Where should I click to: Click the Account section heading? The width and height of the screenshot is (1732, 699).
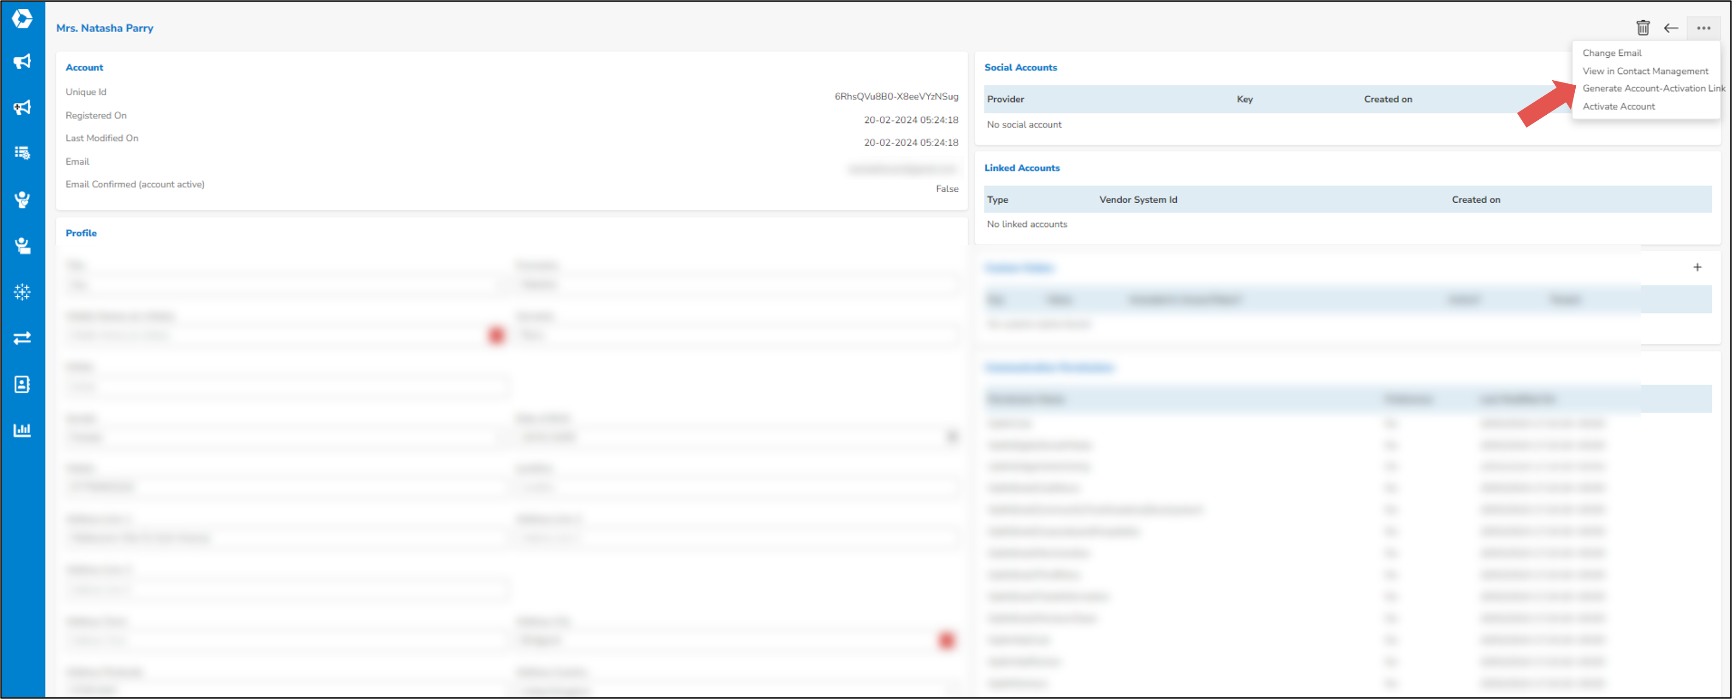pos(84,67)
